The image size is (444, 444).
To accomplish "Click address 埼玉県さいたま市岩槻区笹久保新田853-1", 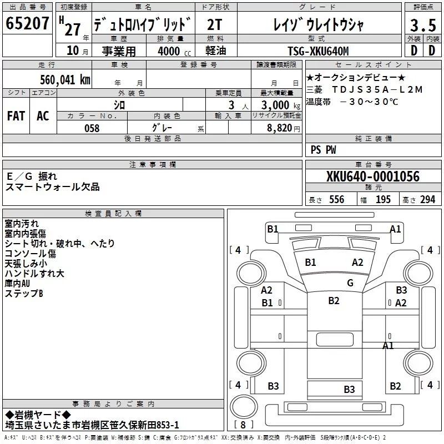I will pos(92,425).
